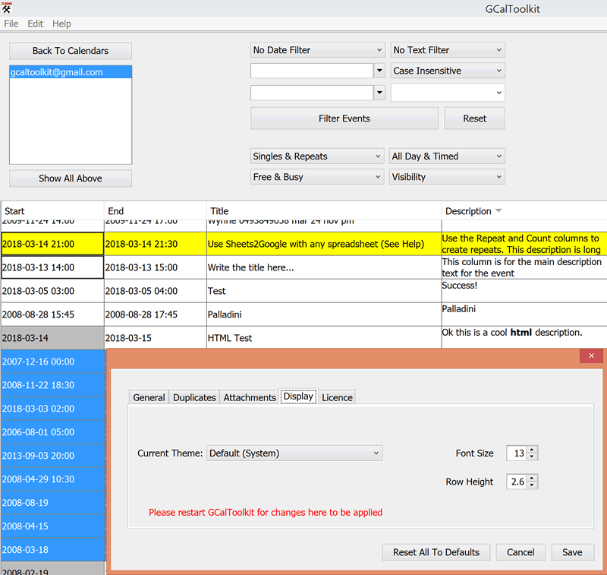Open the empty combo box below Case Insensitive
607x575 pixels.
[x=448, y=93]
